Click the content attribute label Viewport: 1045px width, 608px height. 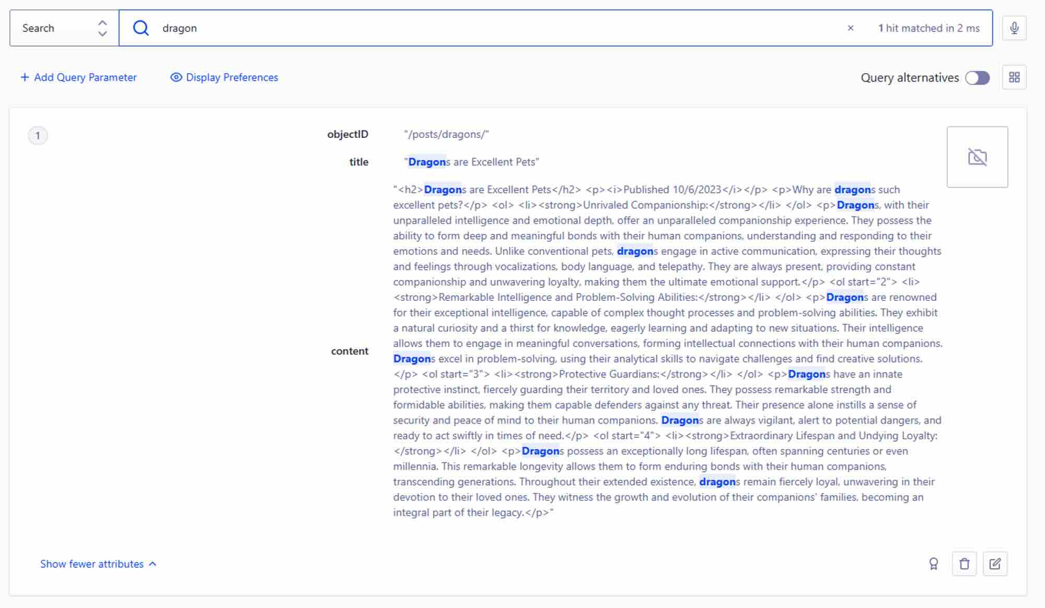350,351
